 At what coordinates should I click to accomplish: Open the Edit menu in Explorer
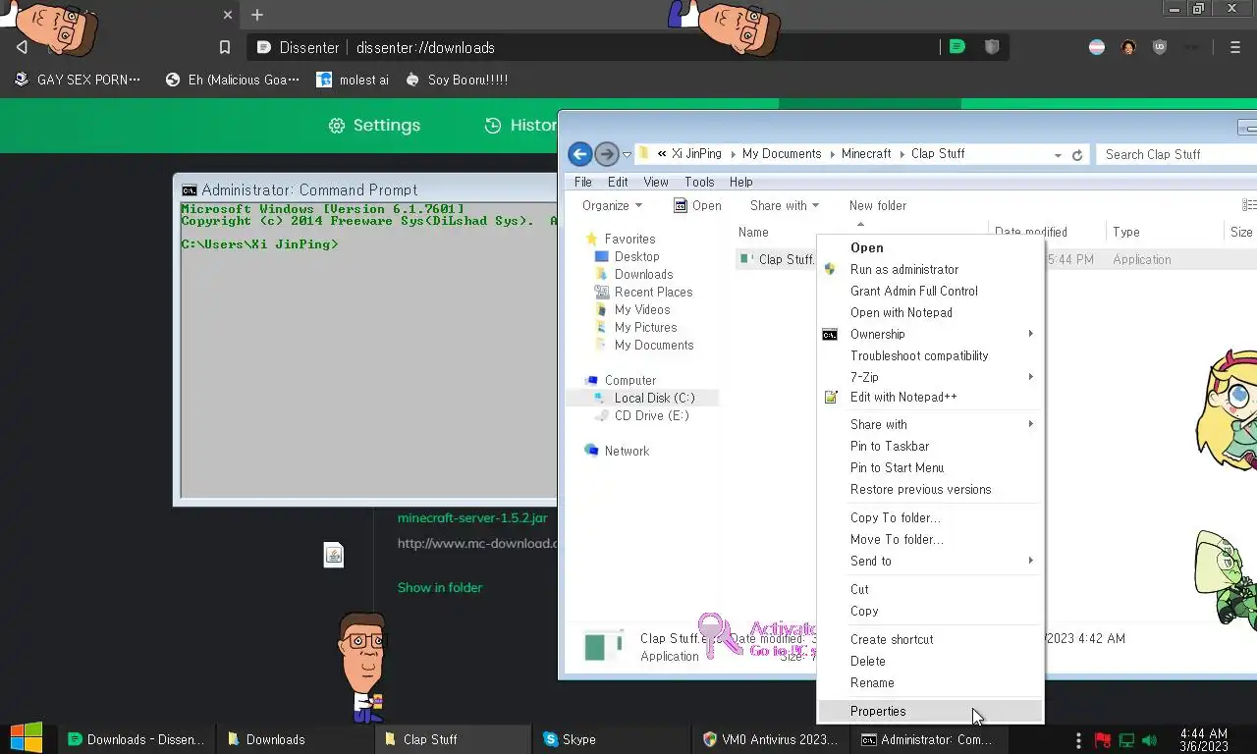(x=618, y=182)
